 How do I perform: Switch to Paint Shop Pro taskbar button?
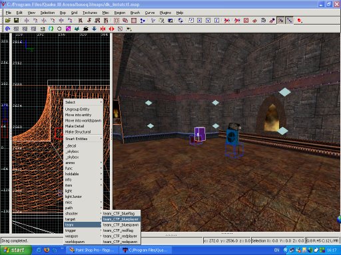[x=93, y=250]
